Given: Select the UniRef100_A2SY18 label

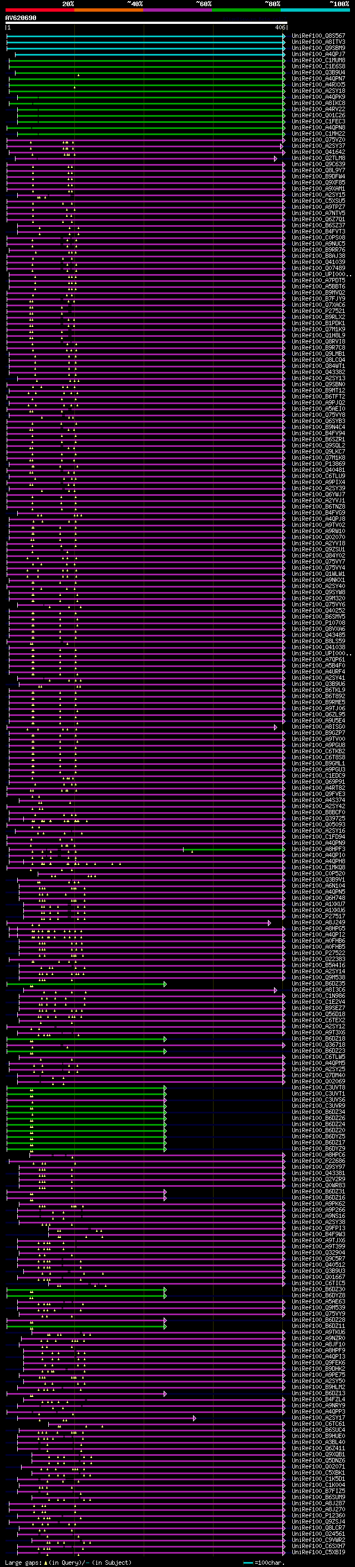Looking at the screenshot, I should [x=318, y=91].
